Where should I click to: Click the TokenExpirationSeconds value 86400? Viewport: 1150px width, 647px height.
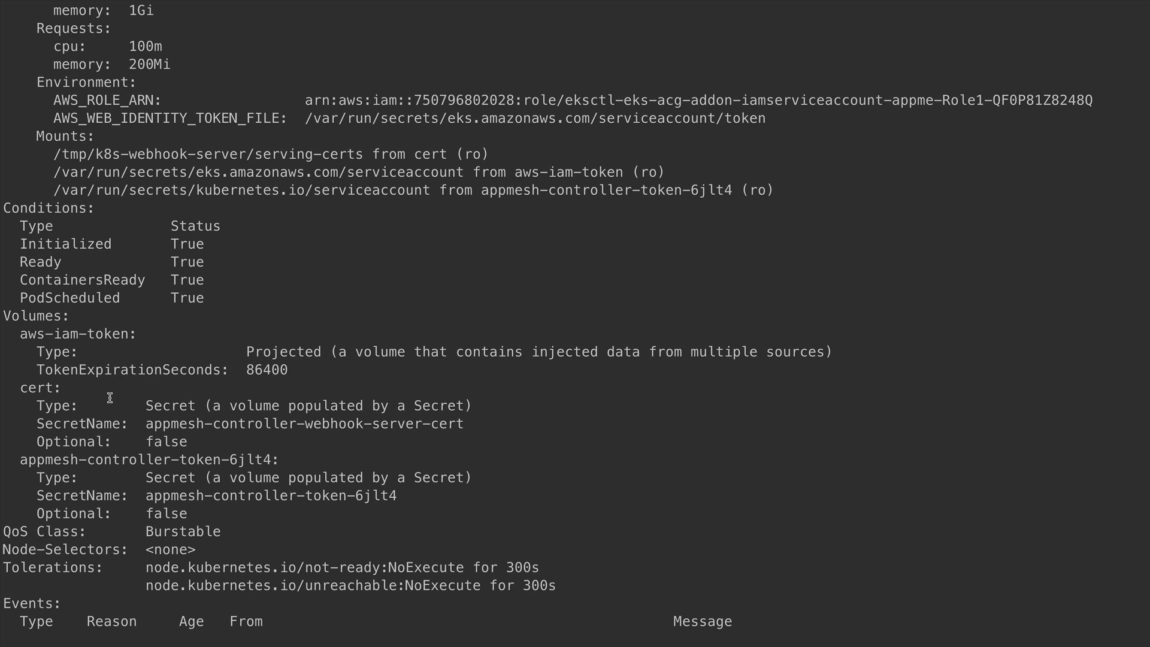coord(267,370)
